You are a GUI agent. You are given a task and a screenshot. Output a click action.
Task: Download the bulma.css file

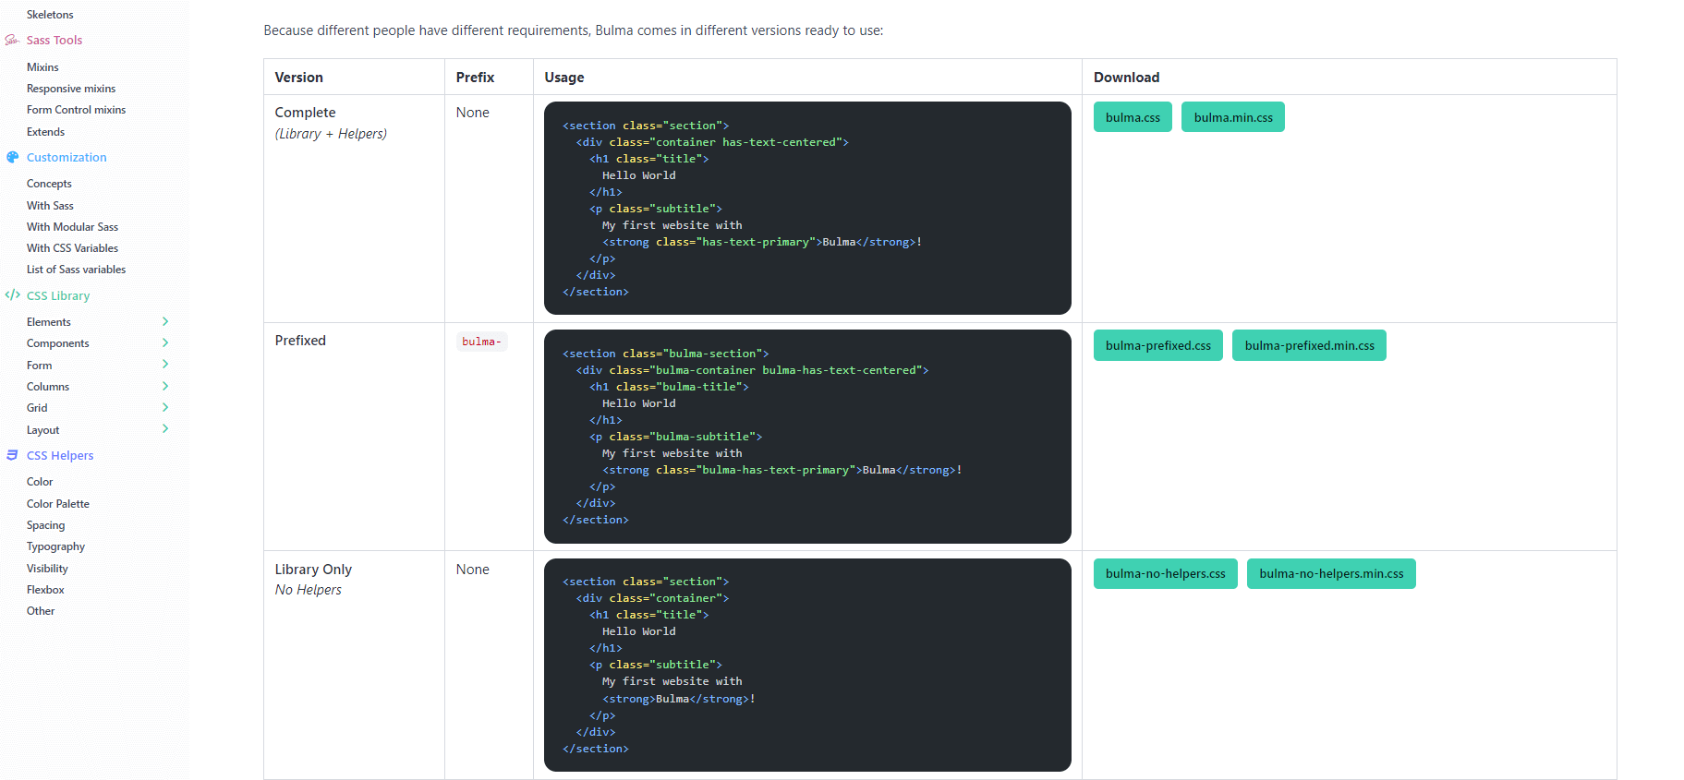pos(1133,117)
